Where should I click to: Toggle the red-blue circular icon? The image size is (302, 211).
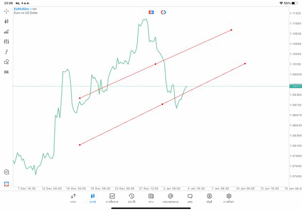click(x=163, y=12)
